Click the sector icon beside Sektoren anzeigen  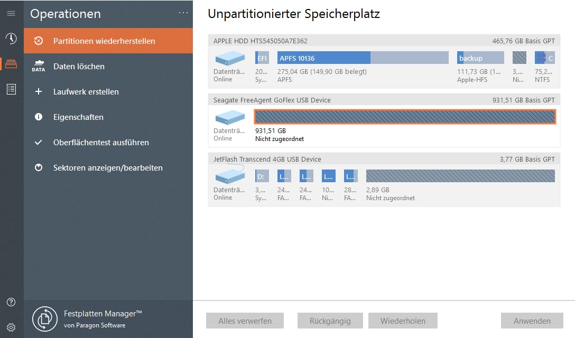[x=39, y=167]
